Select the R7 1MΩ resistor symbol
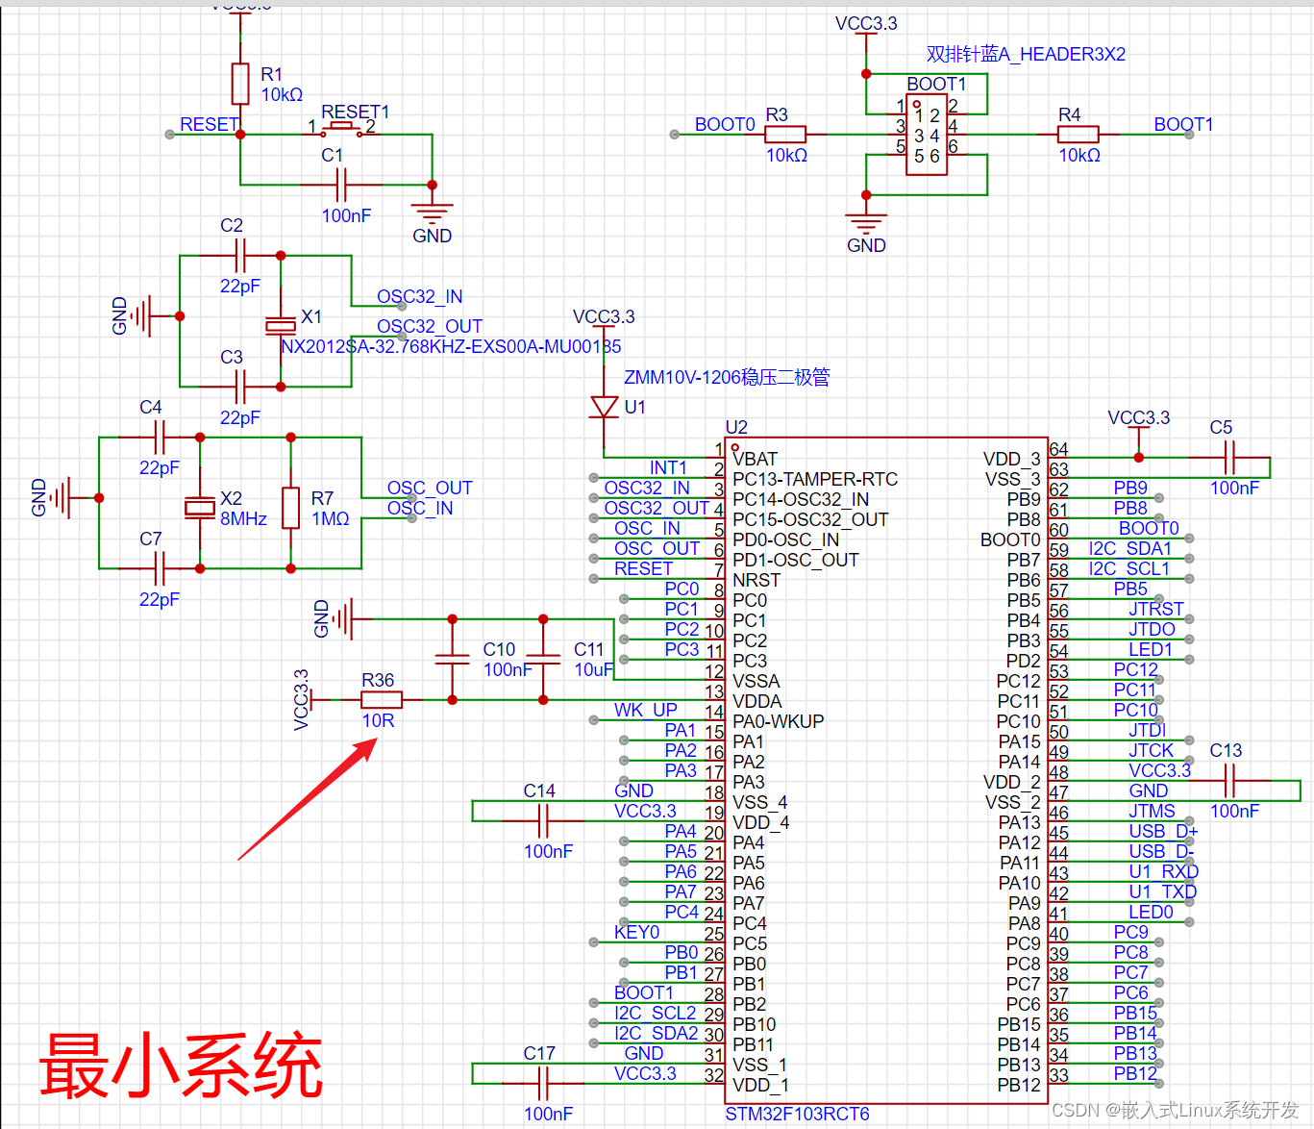Screen dimensions: 1314x1129 tap(290, 508)
